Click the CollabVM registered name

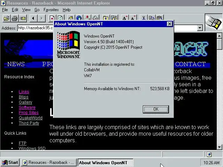pos(92,70)
